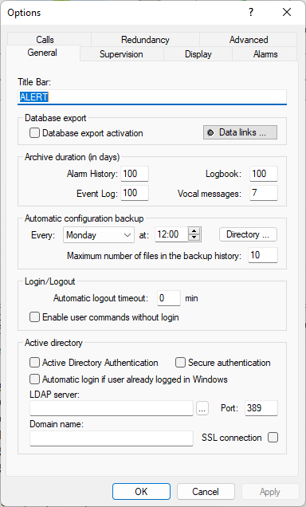Open the Data links dialog
Image resolution: width=306 pixels, height=507 pixels.
pyautogui.click(x=240, y=132)
